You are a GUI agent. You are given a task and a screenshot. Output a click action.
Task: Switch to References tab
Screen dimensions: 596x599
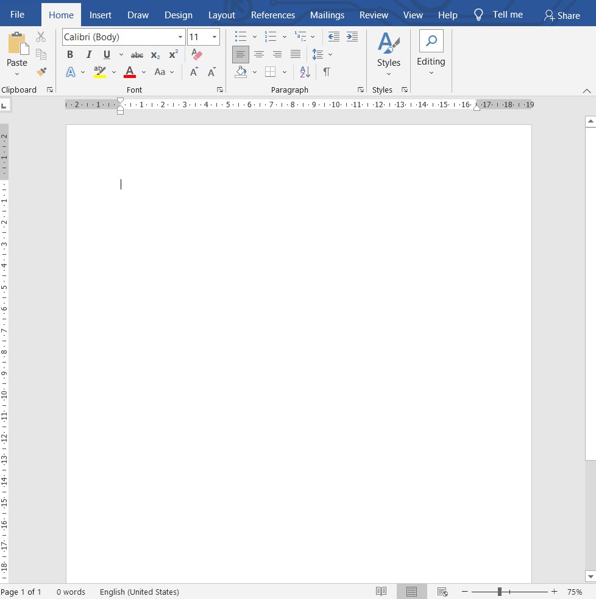(273, 15)
